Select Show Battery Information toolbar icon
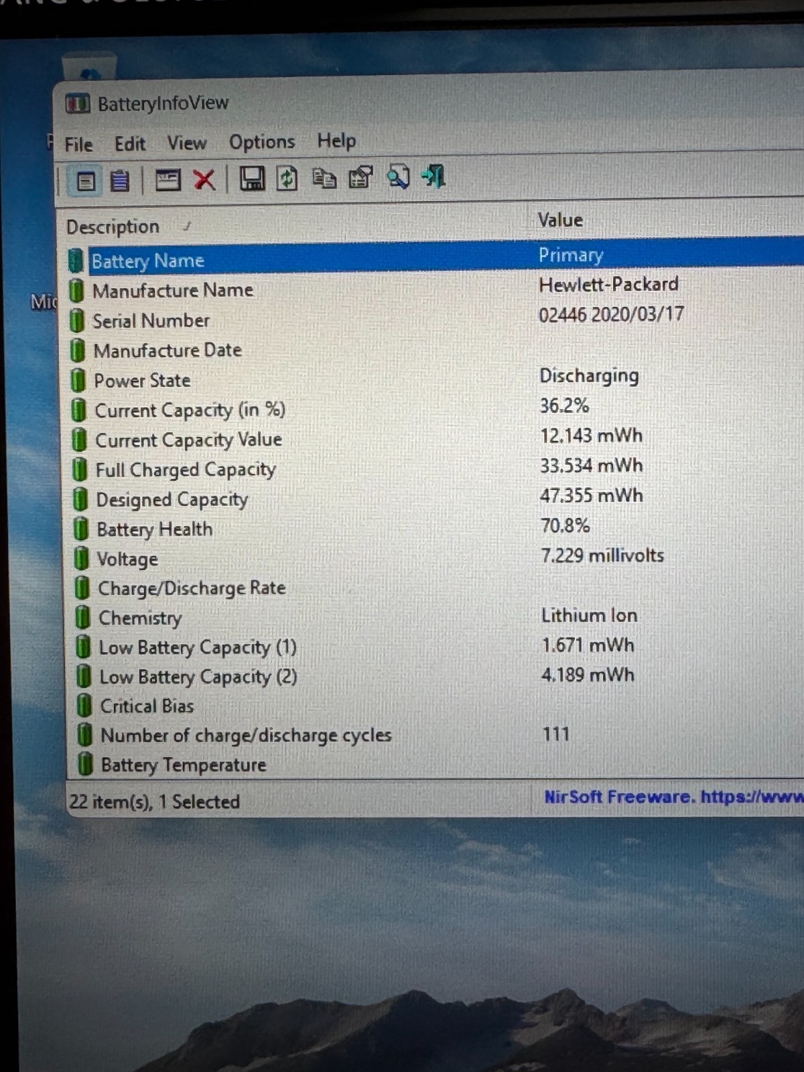The height and width of the screenshot is (1072, 804). (x=86, y=181)
